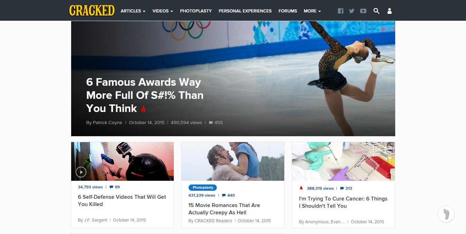Click the CRACKED logo
This screenshot has height=234, width=466.
pos(92,10)
